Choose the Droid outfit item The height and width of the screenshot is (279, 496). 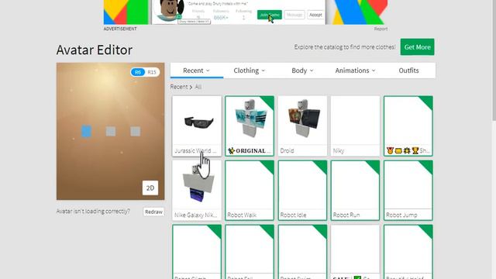(302, 126)
